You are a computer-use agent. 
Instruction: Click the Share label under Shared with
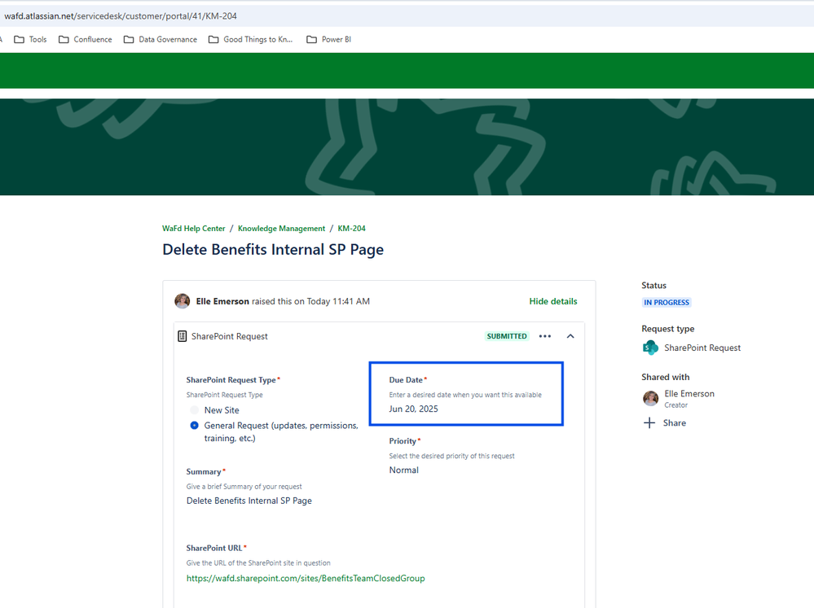(675, 422)
